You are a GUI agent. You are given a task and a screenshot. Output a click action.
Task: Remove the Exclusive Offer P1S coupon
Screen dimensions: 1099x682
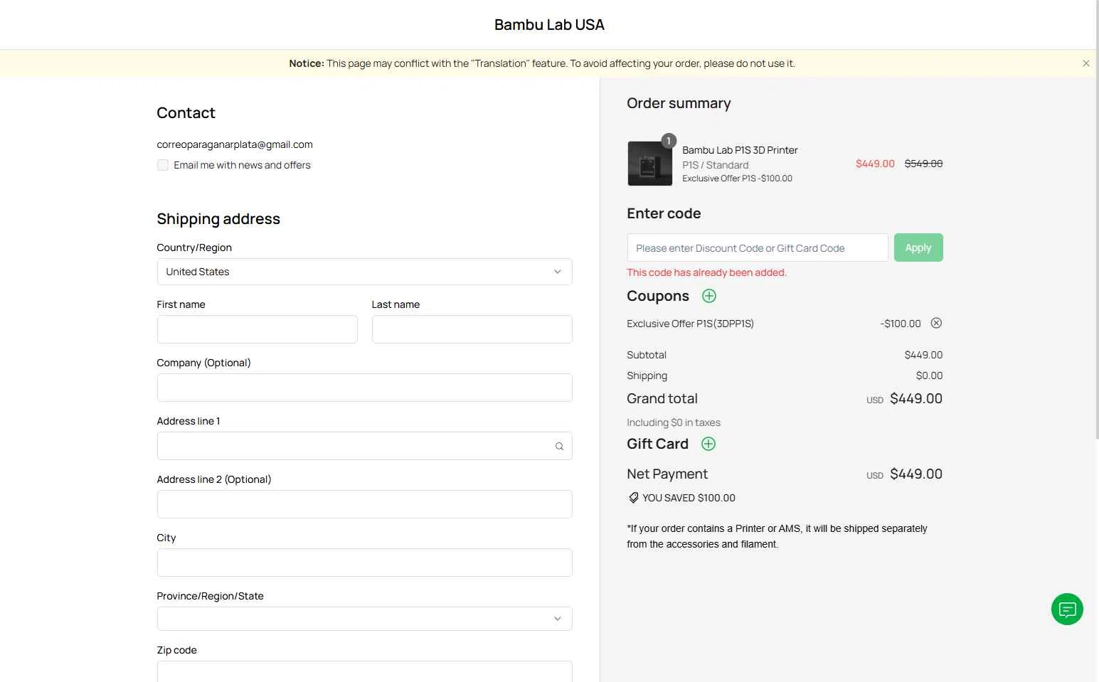tap(936, 323)
